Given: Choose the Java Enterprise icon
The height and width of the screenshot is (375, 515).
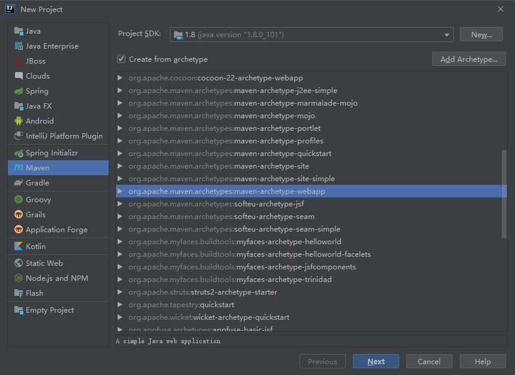Looking at the screenshot, I should pos(19,46).
